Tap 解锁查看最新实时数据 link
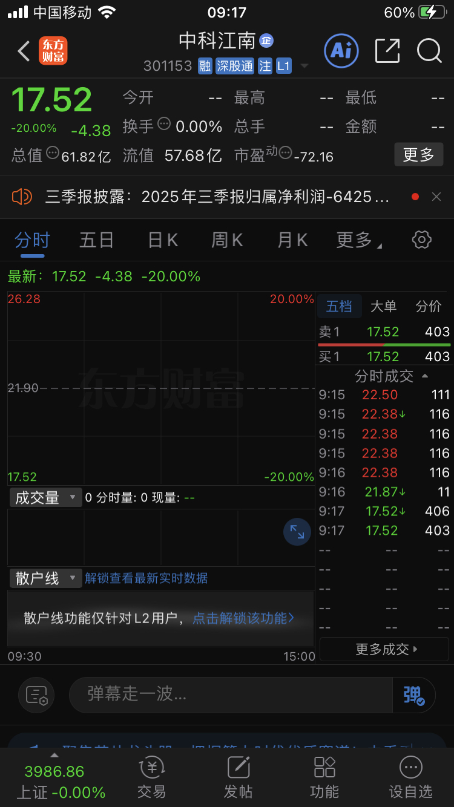 click(x=146, y=578)
